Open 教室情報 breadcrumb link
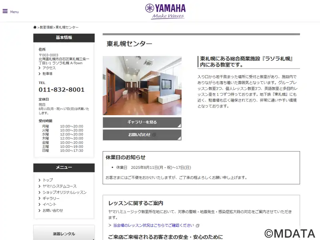 click(46, 27)
